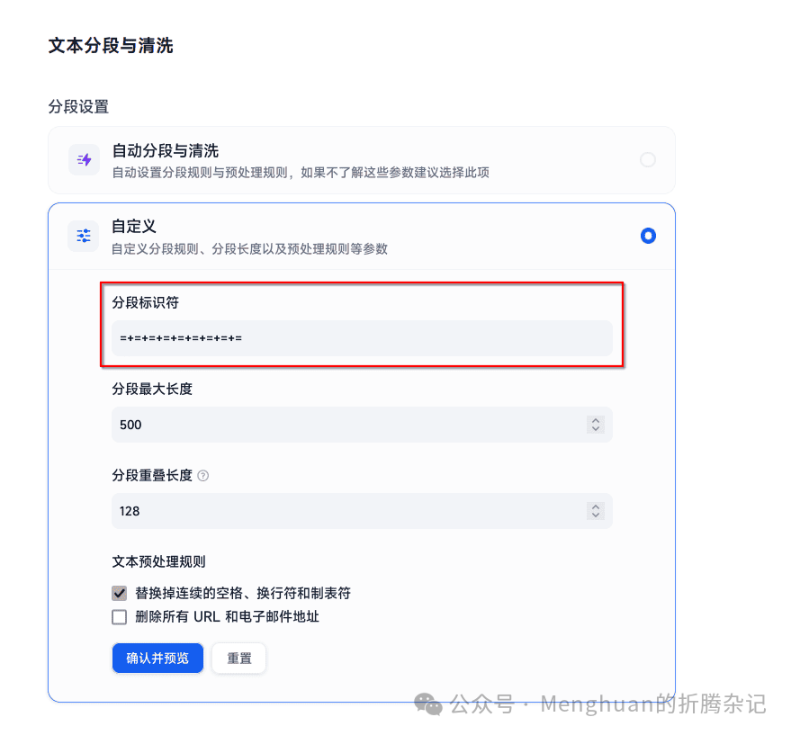Image resolution: width=791 pixels, height=735 pixels.
Task: Click the lightning icon for 自动分段与清洗
Action: pos(83,159)
